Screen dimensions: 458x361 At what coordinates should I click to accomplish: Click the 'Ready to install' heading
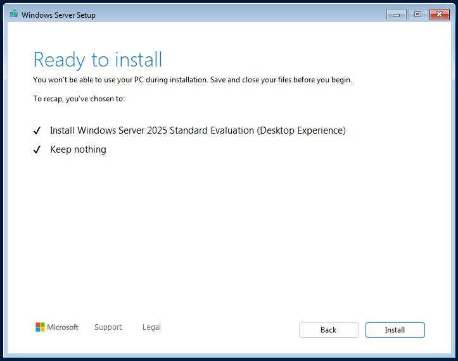(98, 60)
